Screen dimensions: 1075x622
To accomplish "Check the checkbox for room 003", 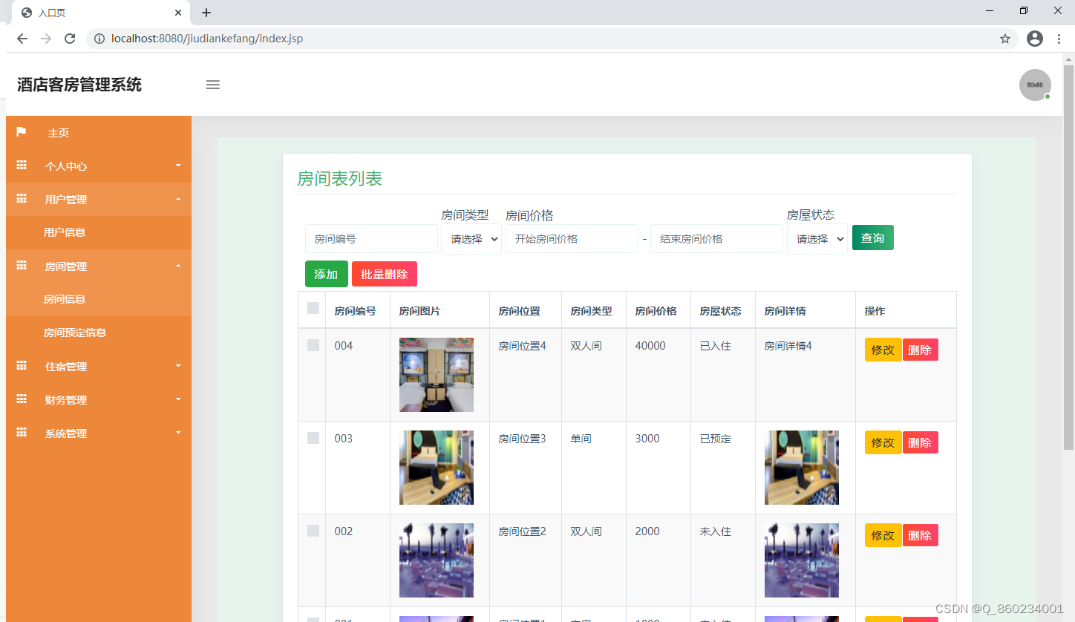I will click(x=313, y=438).
